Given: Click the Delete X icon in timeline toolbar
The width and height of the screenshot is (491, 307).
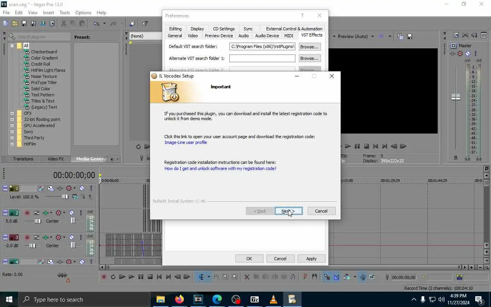Looking at the screenshot, I should coord(247,277).
